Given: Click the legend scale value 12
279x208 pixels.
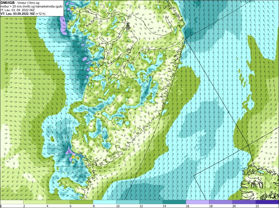Looking at the screenshot, I should click(141, 206).
